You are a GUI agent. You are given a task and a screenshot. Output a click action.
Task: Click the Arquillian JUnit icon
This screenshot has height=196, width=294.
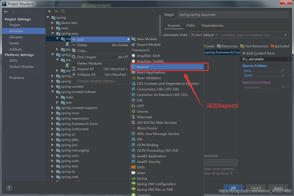133,56
